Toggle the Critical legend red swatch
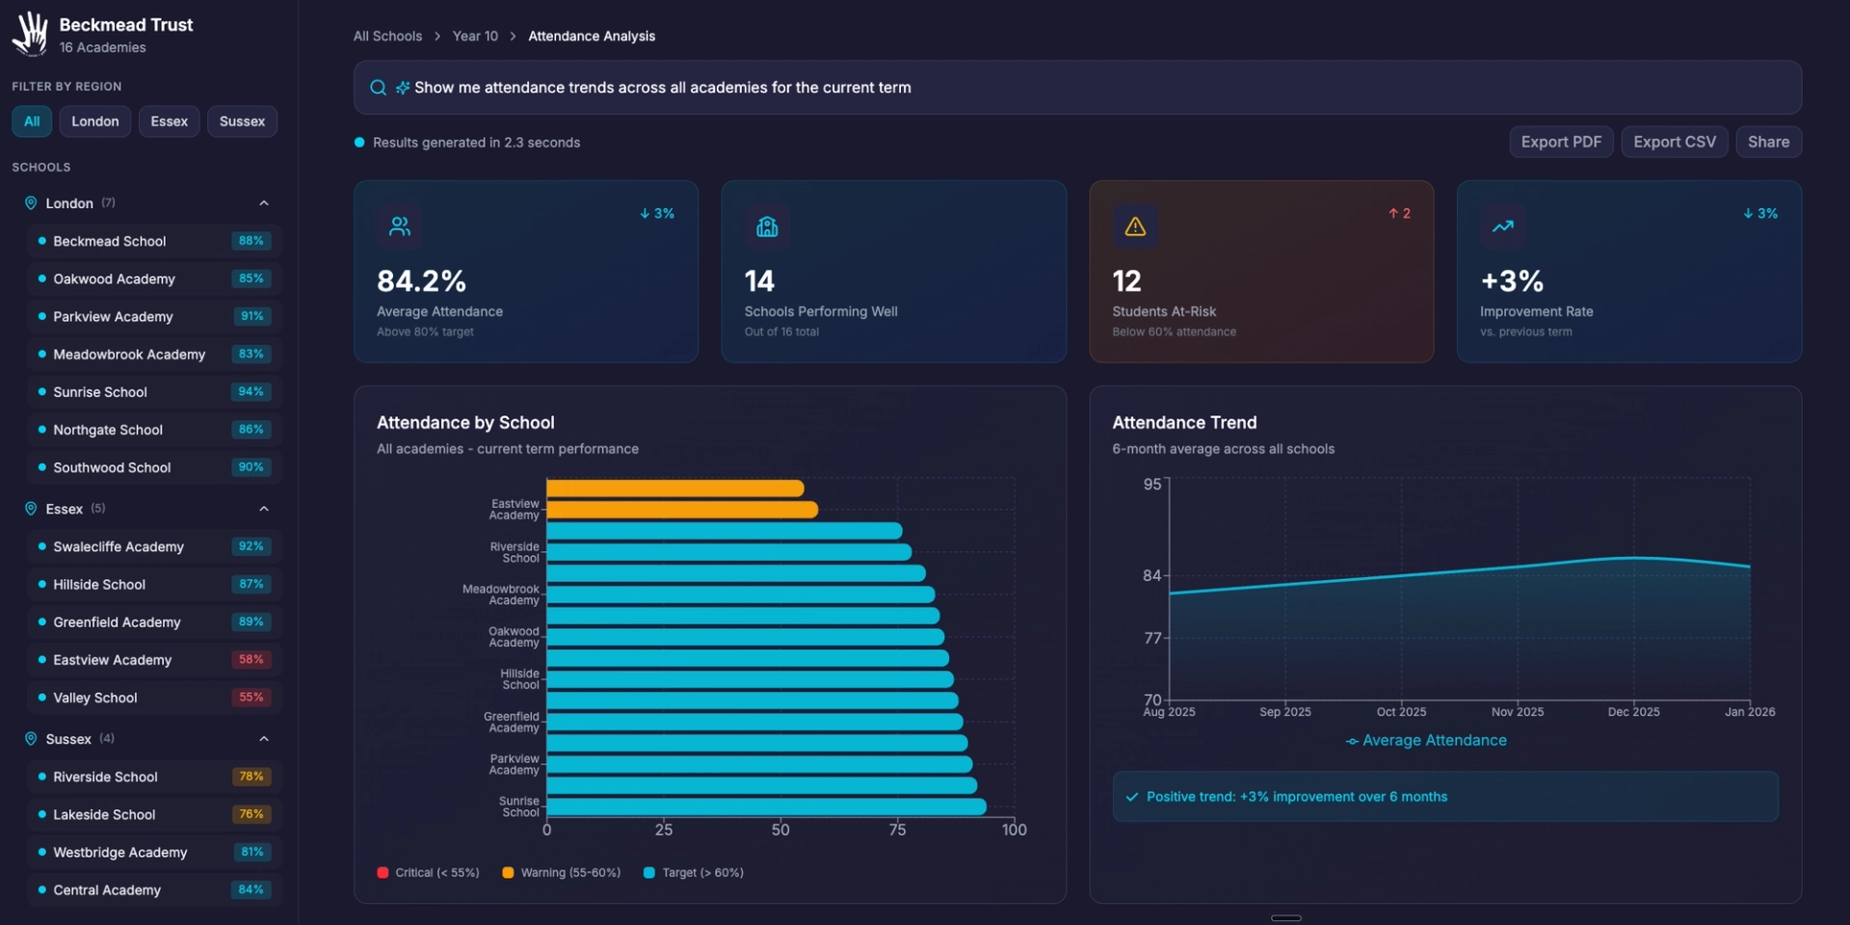Viewport: 1850px width, 925px height. (x=383, y=873)
